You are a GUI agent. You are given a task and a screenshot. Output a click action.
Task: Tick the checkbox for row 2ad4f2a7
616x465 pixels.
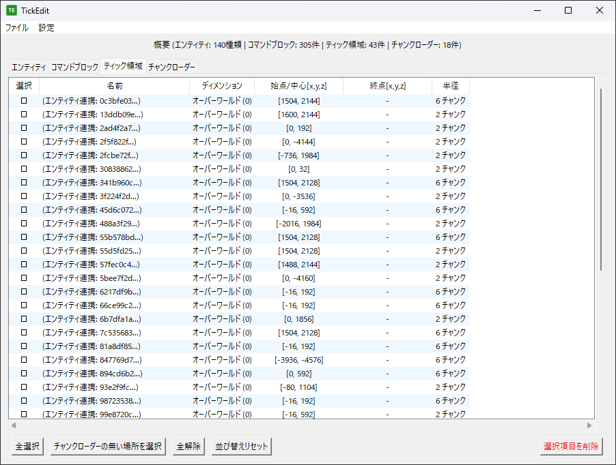coord(24,127)
